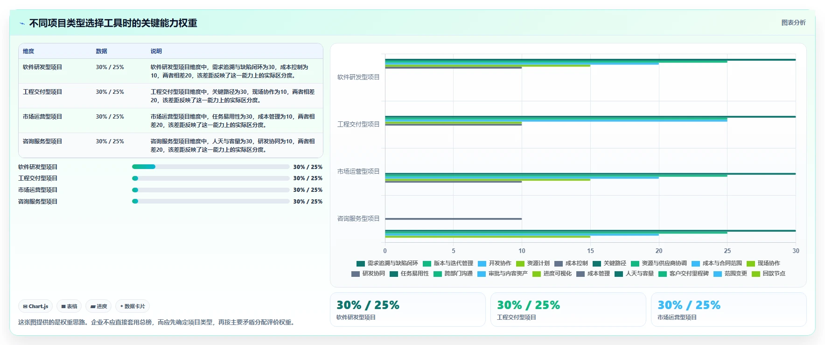
Task: Click the 30% / 25% value beside the 咨询服务型项目 progress bar
Action: (x=308, y=201)
